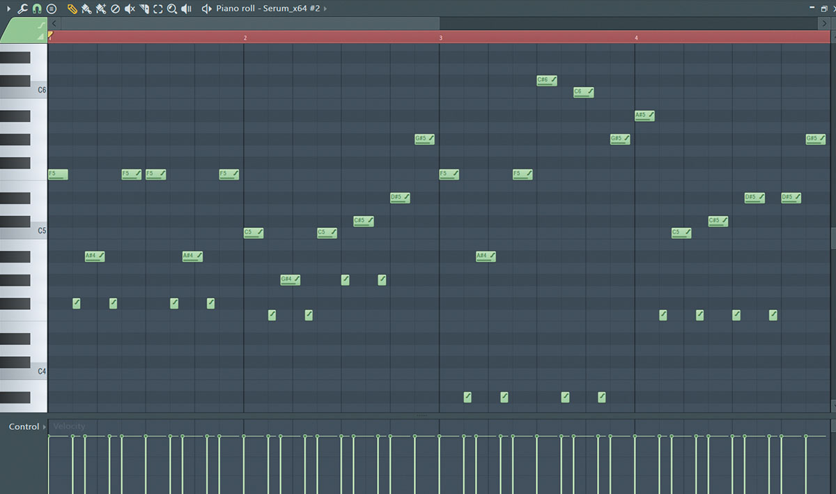This screenshot has height=494, width=836.
Task: Select the C#6 note
Action: (x=547, y=80)
